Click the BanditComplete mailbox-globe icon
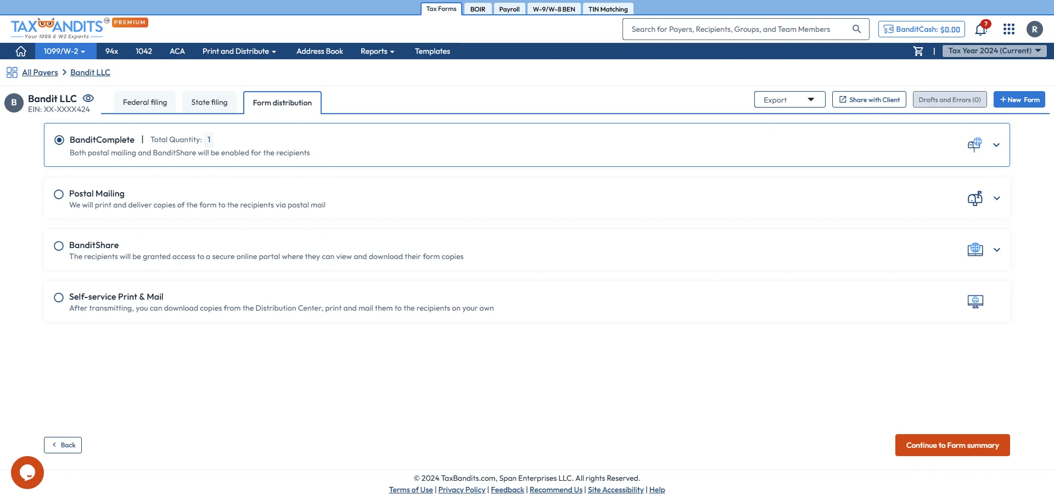The image size is (1054, 500). click(x=974, y=145)
